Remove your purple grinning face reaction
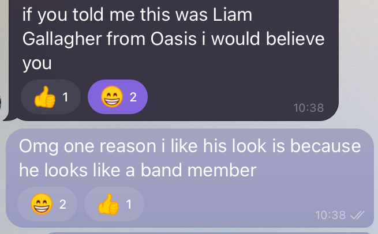This screenshot has width=378, height=234. click(118, 97)
